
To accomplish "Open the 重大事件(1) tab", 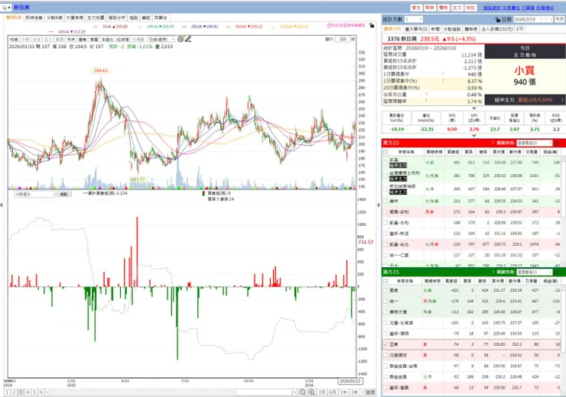I will tap(416, 29).
